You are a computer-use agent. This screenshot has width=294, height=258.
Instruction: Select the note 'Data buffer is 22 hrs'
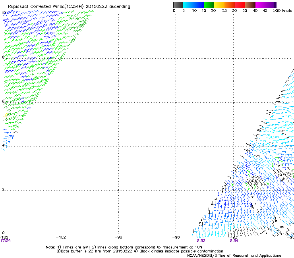[81, 251]
